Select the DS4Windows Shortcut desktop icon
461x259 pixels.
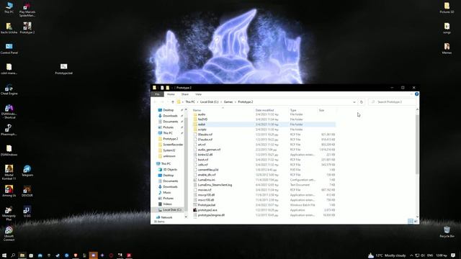tap(9, 112)
